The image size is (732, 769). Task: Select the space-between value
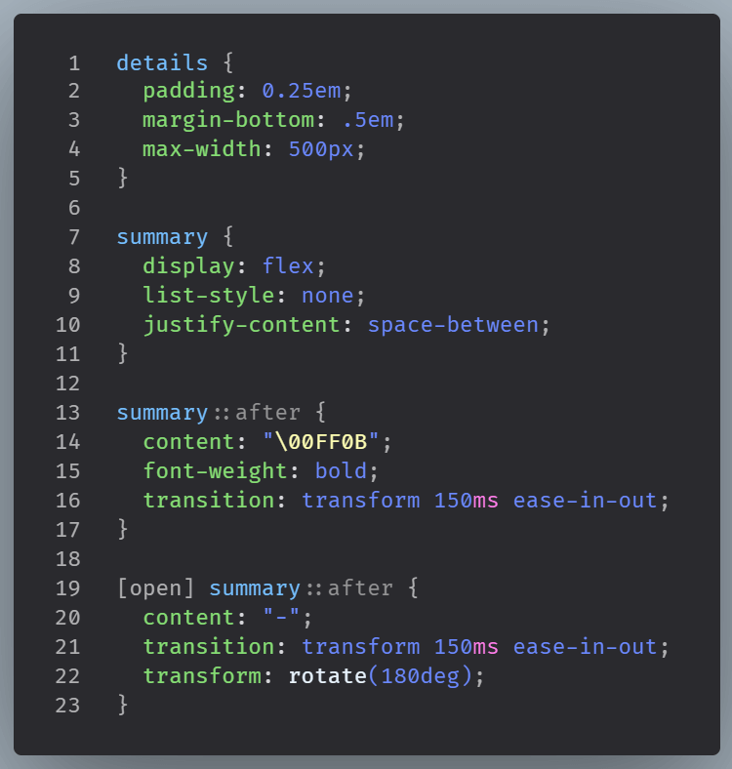coord(452,325)
